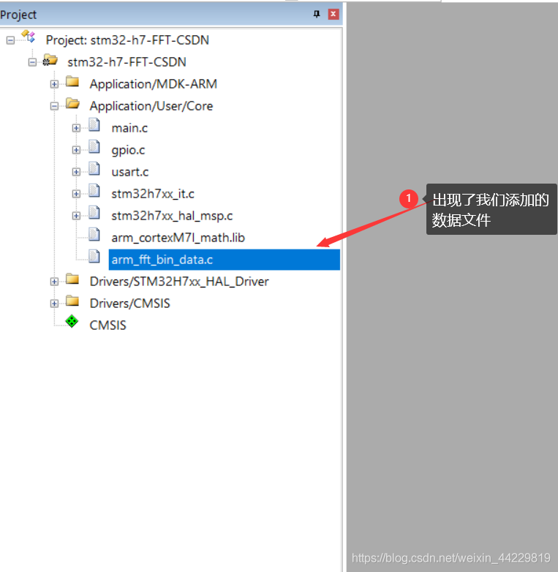Screen dimensions: 558x572
Task: Expand the Drivers/CMSIS group
Action: click(54, 304)
